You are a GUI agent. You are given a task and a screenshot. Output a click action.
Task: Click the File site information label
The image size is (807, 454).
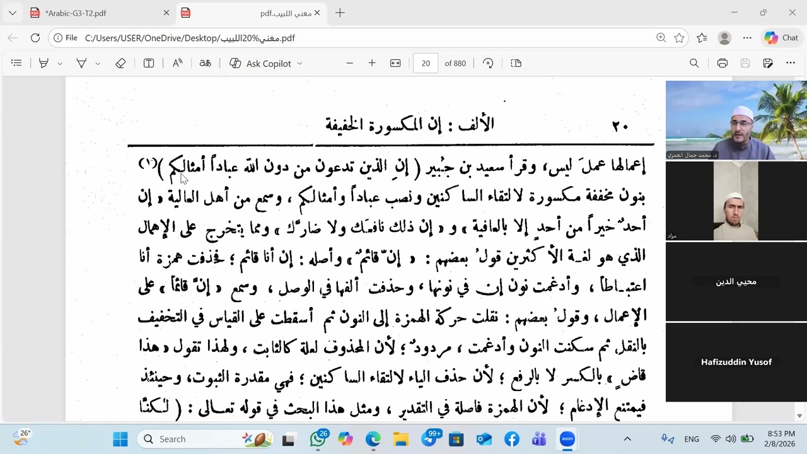(66, 38)
